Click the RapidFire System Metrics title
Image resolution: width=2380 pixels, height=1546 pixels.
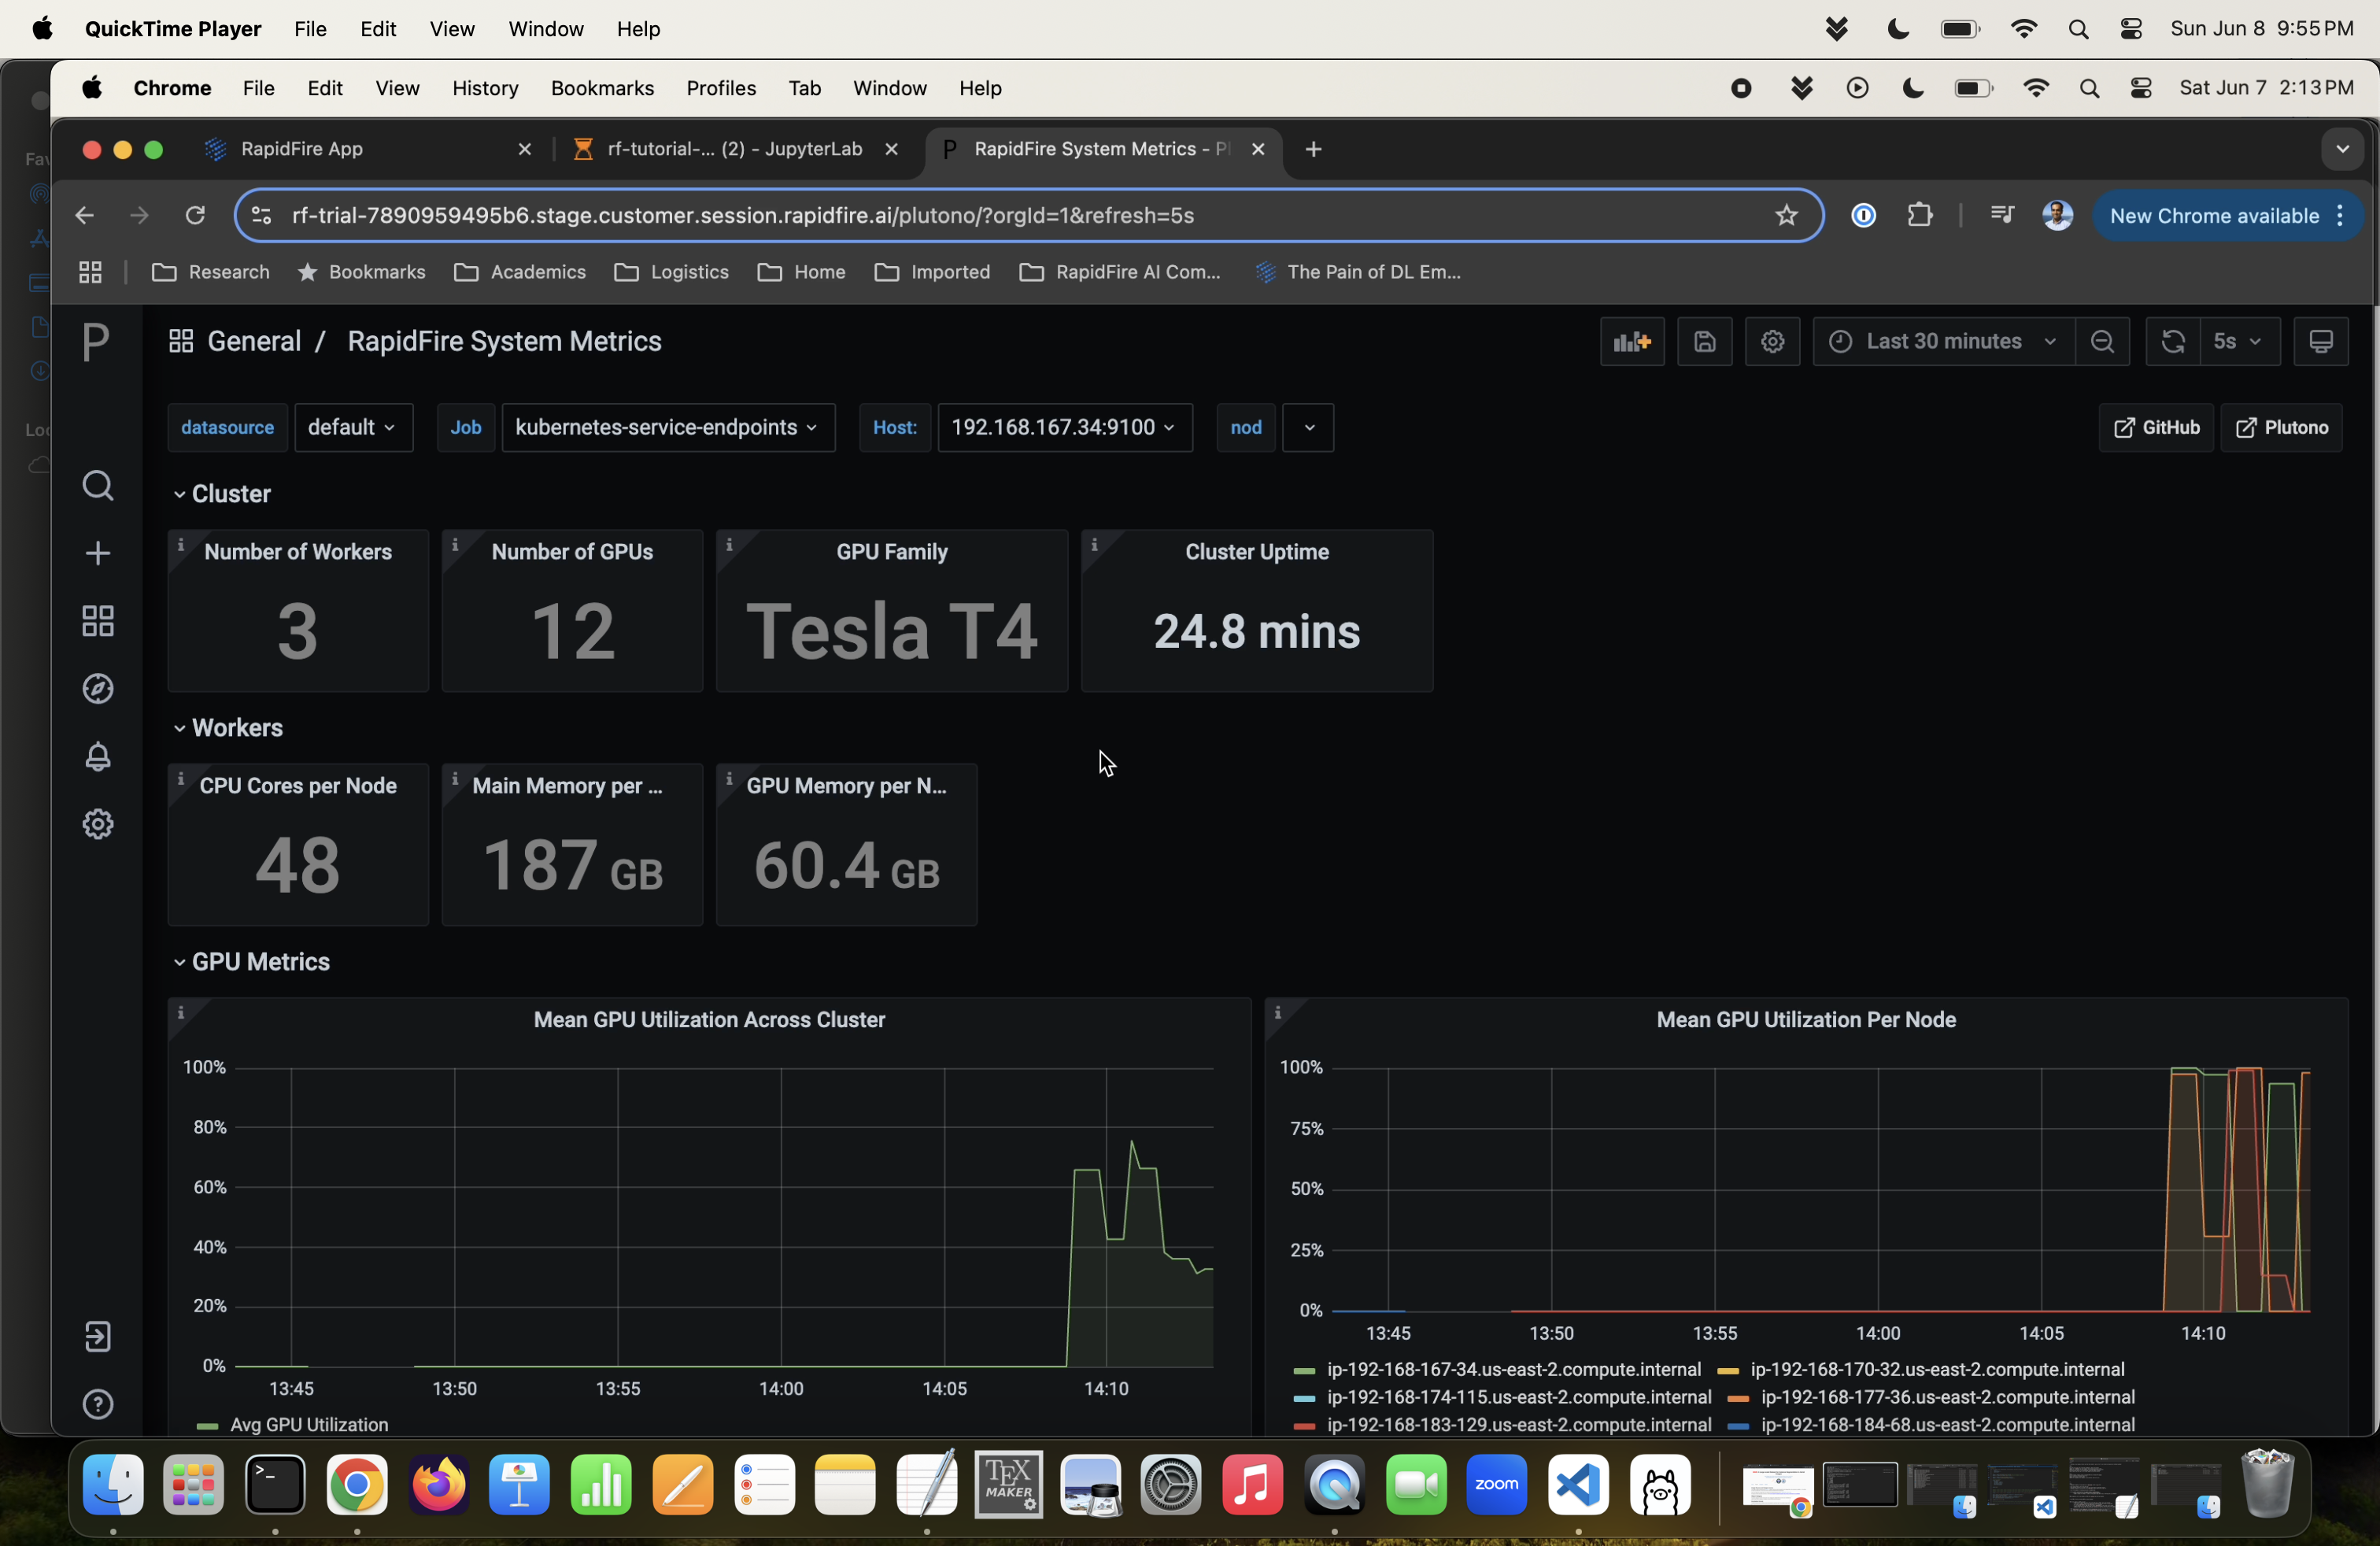[504, 342]
